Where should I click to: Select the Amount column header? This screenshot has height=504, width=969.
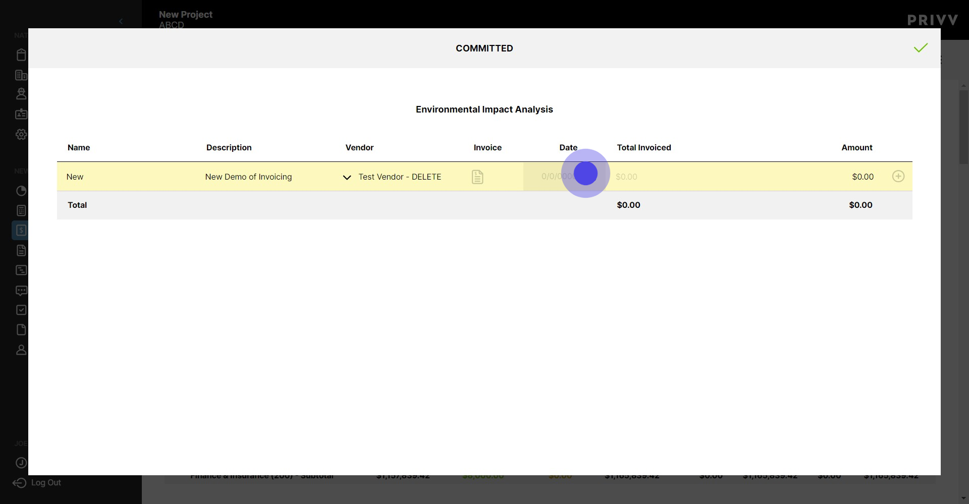point(857,147)
